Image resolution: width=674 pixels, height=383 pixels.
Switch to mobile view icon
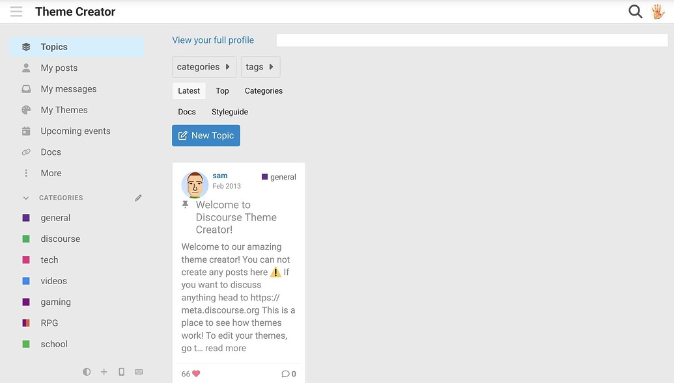[121, 372]
